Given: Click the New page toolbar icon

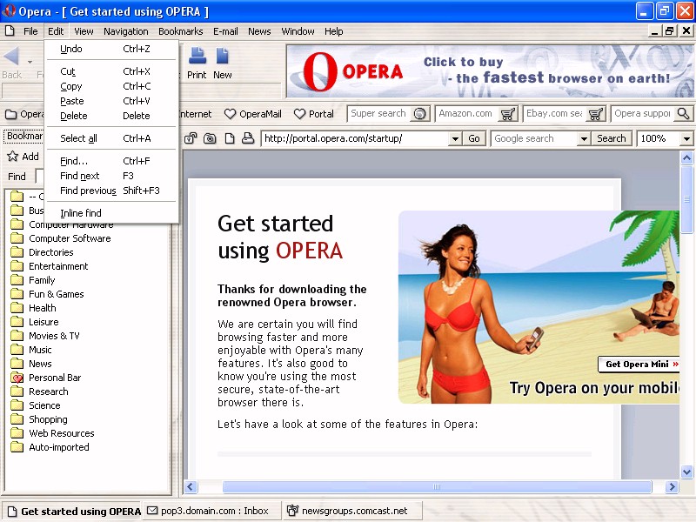Looking at the screenshot, I should point(222,56).
